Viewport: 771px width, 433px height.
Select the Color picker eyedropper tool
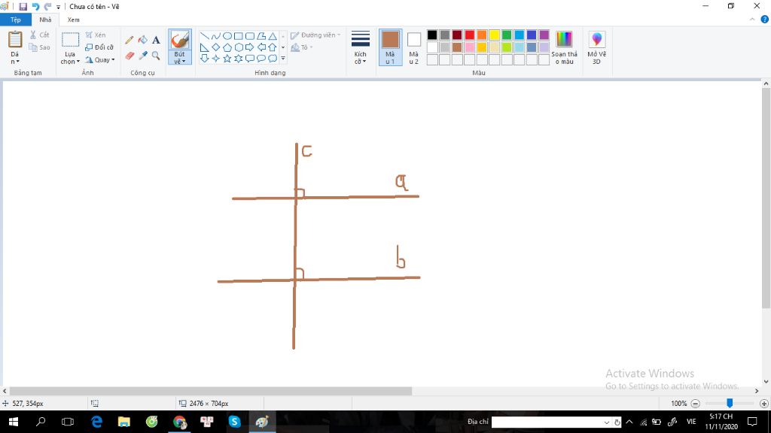coord(142,56)
